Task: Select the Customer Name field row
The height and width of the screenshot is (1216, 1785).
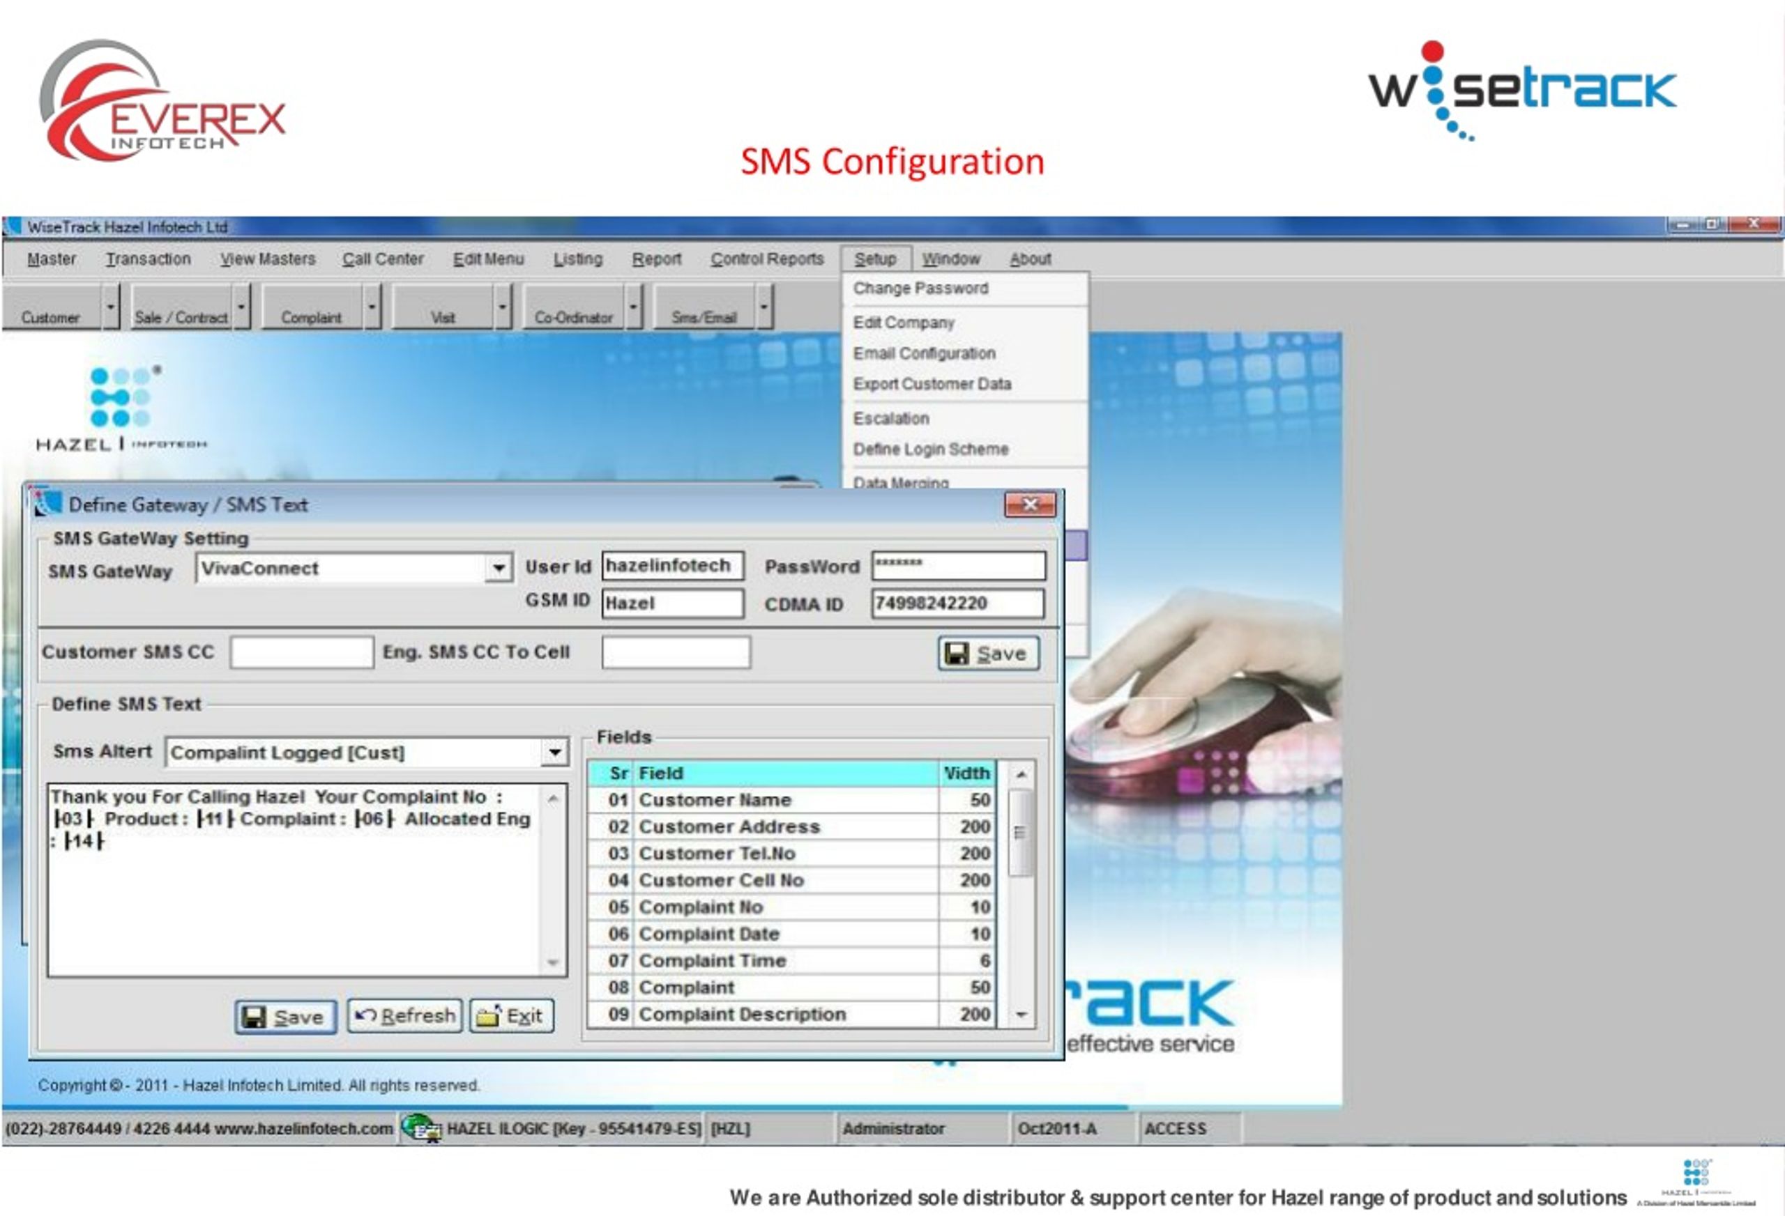Action: (x=791, y=800)
